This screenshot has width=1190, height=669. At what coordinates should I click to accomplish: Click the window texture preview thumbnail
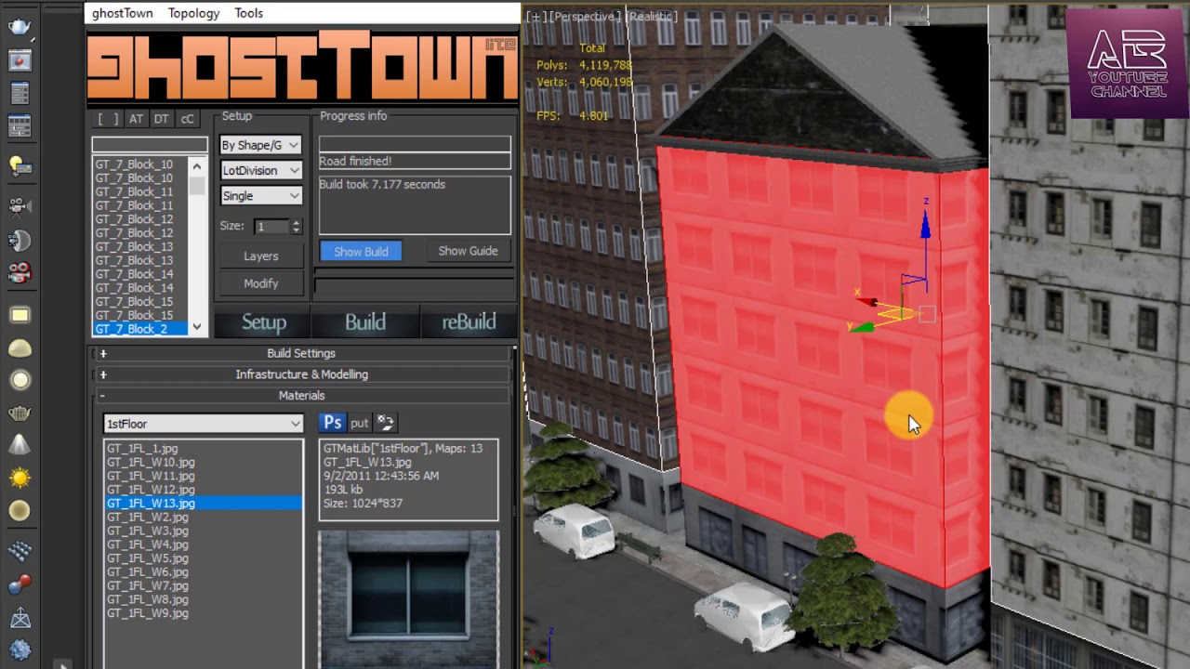408,599
